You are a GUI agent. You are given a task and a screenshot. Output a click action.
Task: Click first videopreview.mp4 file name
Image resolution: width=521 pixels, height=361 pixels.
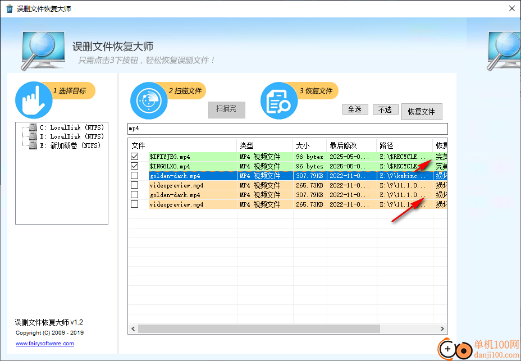coord(176,185)
